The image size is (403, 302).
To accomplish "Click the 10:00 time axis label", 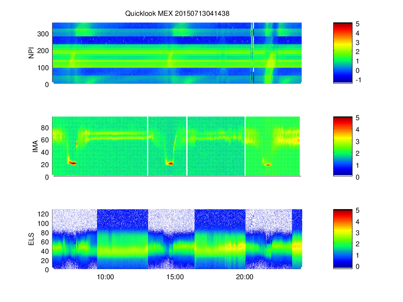I will tap(105, 277).
